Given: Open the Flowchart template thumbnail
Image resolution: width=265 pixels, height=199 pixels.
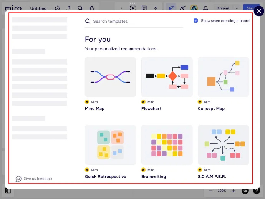Looking at the screenshot, I should point(167,77).
